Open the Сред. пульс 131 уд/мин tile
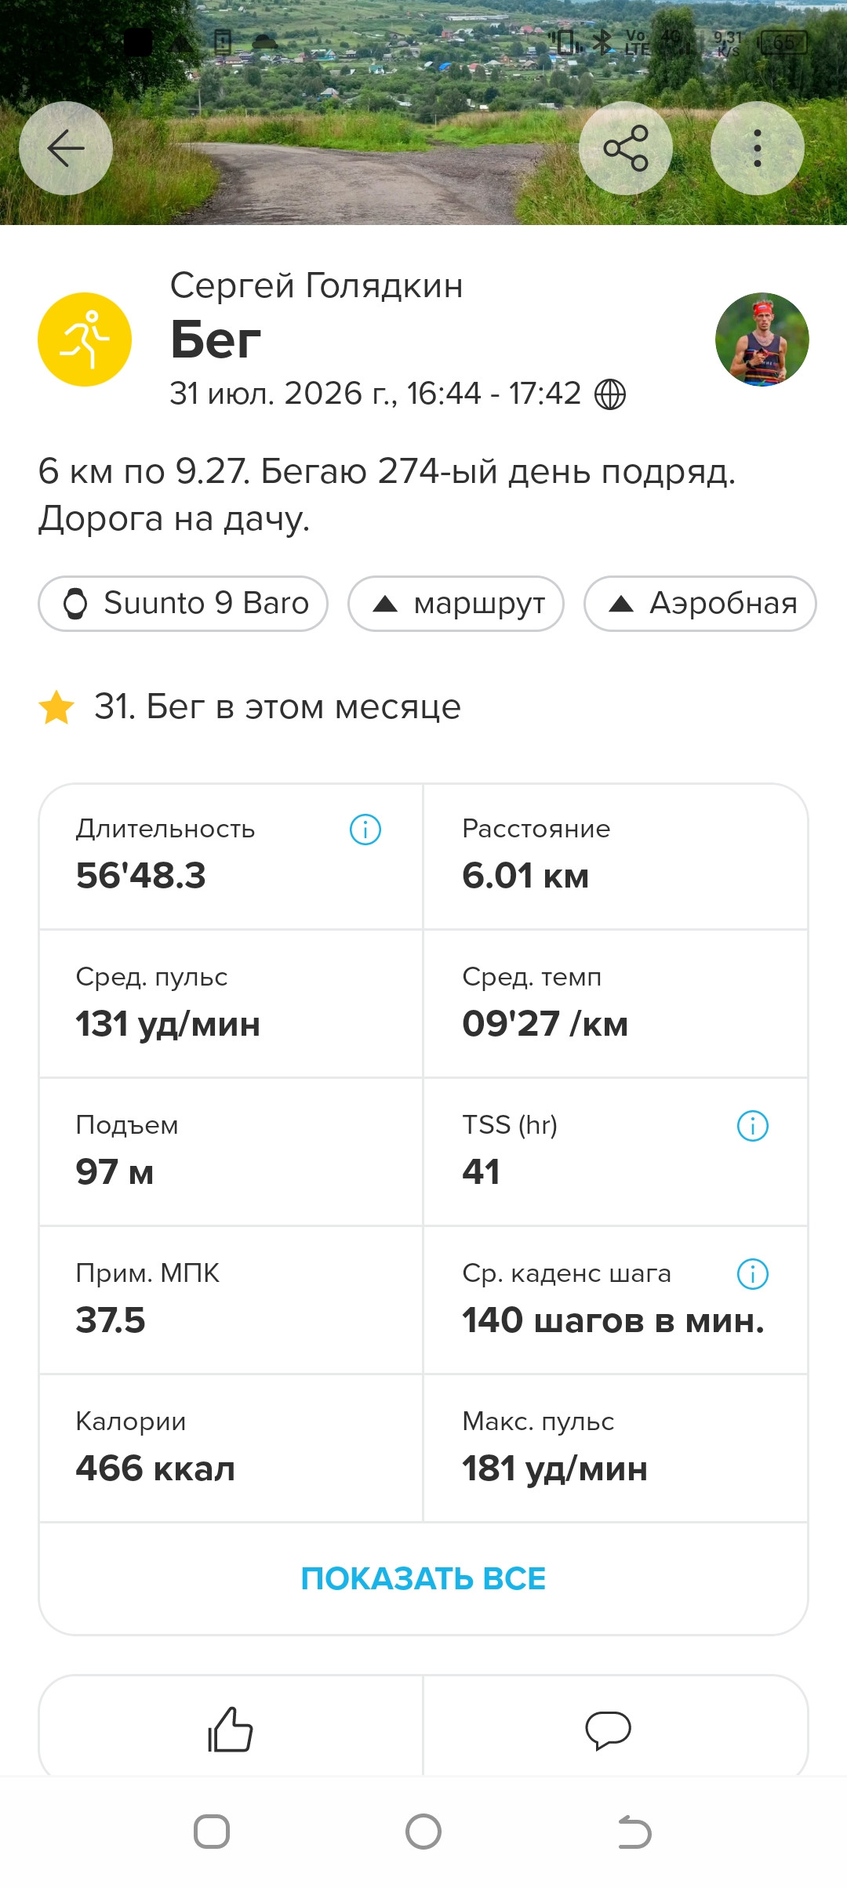 click(x=231, y=1004)
